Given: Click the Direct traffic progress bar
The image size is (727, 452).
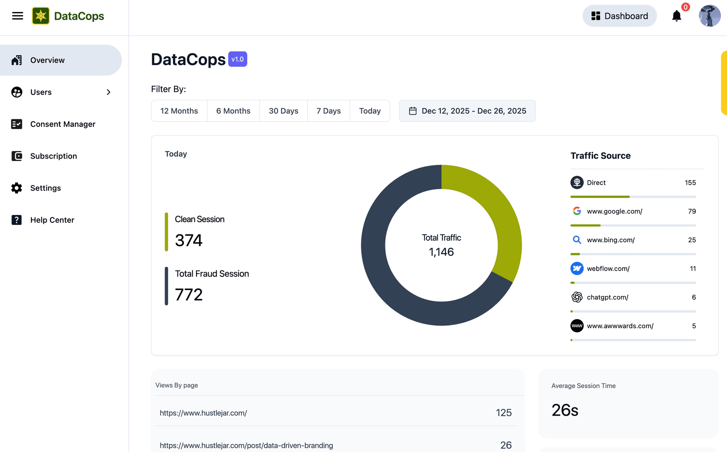Looking at the screenshot, I should (x=633, y=197).
